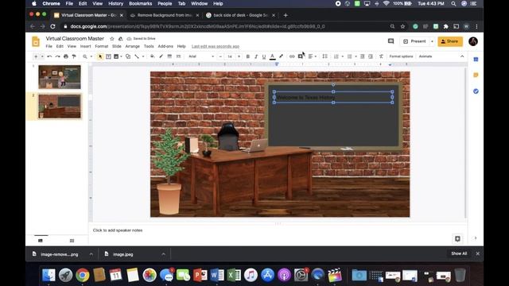Viewport: 509px width, 286px height.
Task: Expand the bulleted list dropdown
Action: point(356,56)
